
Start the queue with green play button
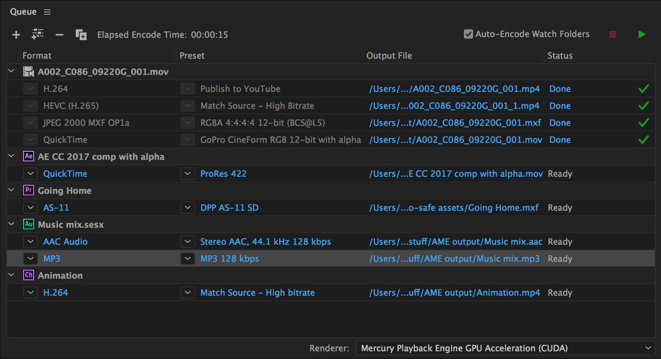pyautogui.click(x=642, y=34)
